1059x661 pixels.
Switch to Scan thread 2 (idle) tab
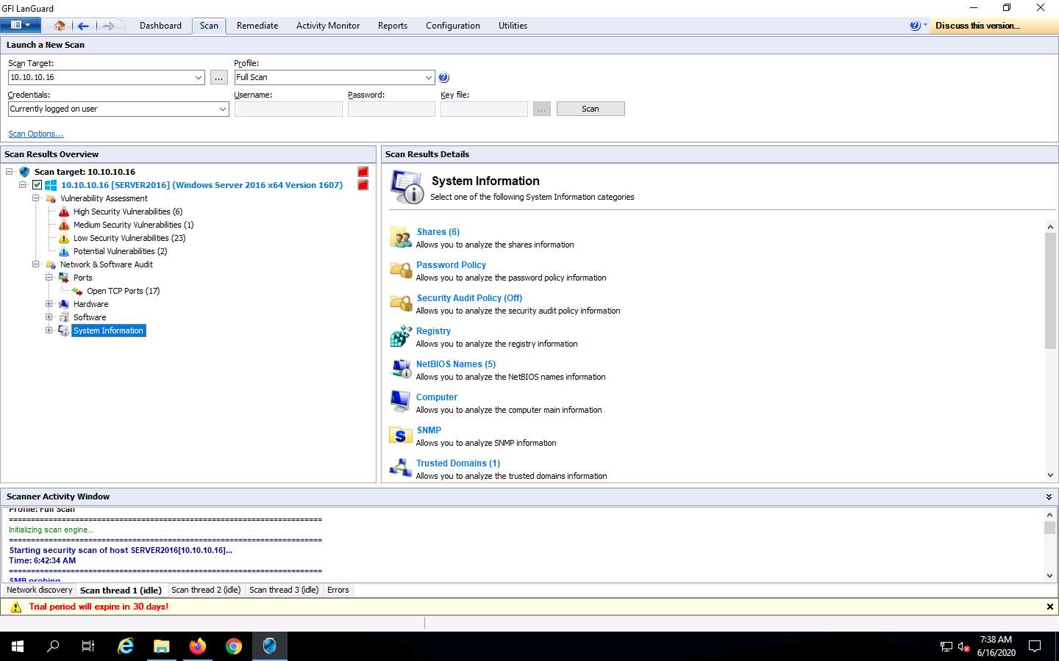(x=206, y=590)
